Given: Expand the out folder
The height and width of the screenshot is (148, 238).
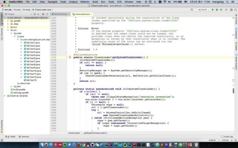Looking at the screenshot, I should [x=8, y=27].
